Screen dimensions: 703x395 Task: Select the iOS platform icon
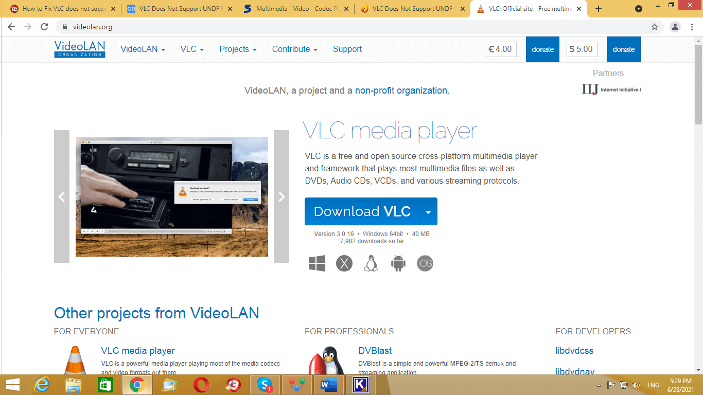pos(425,264)
